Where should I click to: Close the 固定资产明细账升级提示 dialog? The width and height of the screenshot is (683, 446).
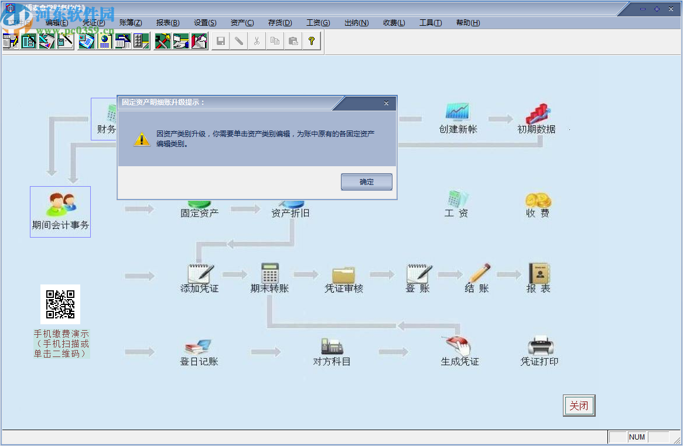[386, 103]
